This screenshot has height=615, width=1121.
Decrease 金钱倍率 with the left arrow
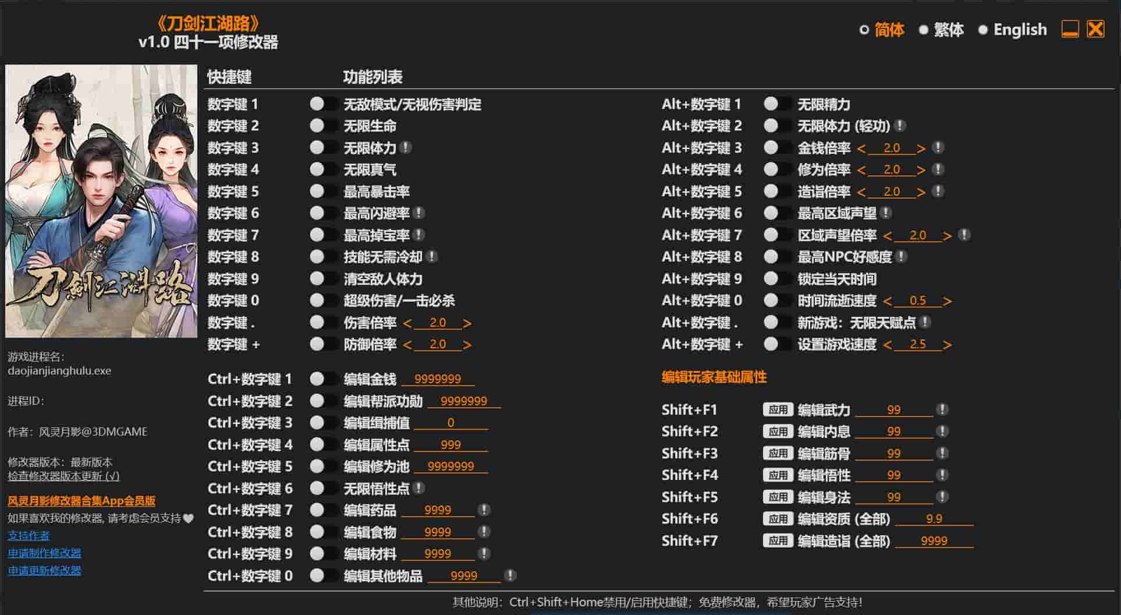pyautogui.click(x=861, y=149)
